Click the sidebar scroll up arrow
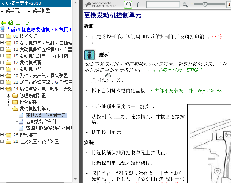Image resolution: width=231 pixels, height=183 pixels. (x=75, y=3)
